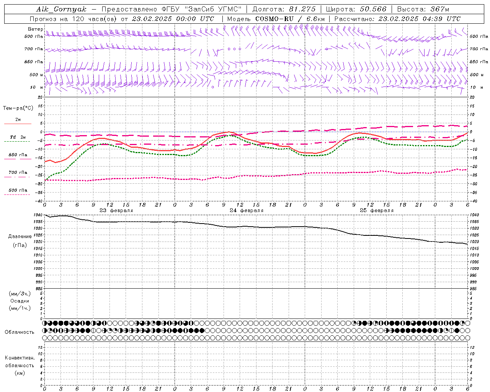Click the 'Модель COSMO-RU / 6.6км' model label
This screenshot has height=392, width=490.
coord(276,19)
